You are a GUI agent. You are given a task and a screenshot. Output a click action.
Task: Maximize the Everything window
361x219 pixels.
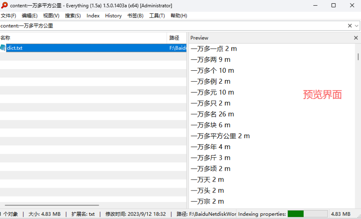[333, 5]
